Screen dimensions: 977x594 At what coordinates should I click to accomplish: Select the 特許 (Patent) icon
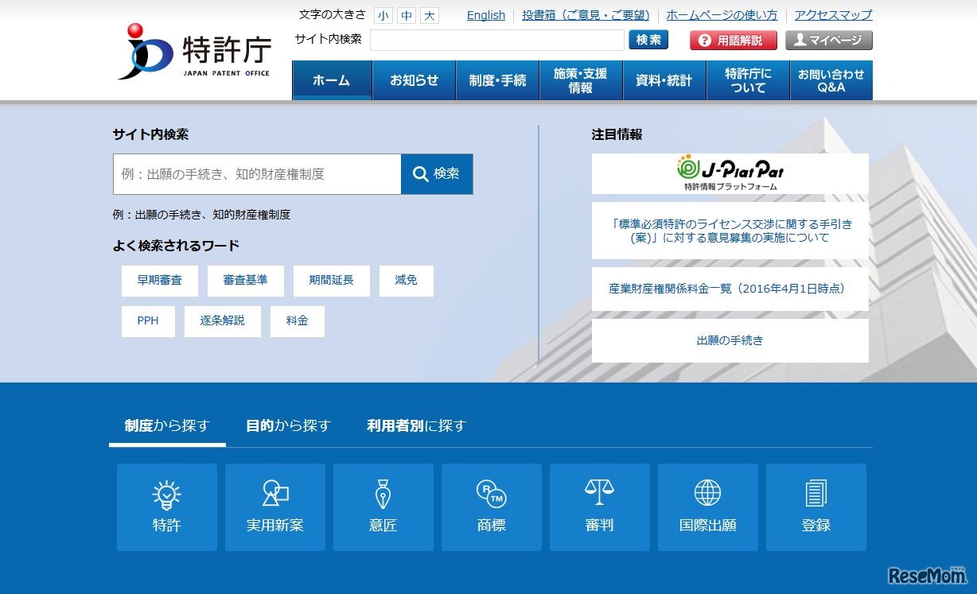tap(166, 507)
